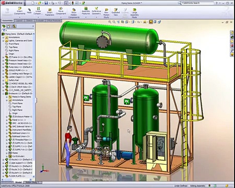Open Linear Component Pattern dropdown arrow

pyautogui.click(x=38, y=17)
